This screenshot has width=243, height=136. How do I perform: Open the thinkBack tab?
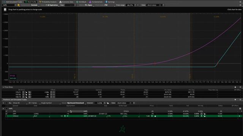[x=81, y=2]
